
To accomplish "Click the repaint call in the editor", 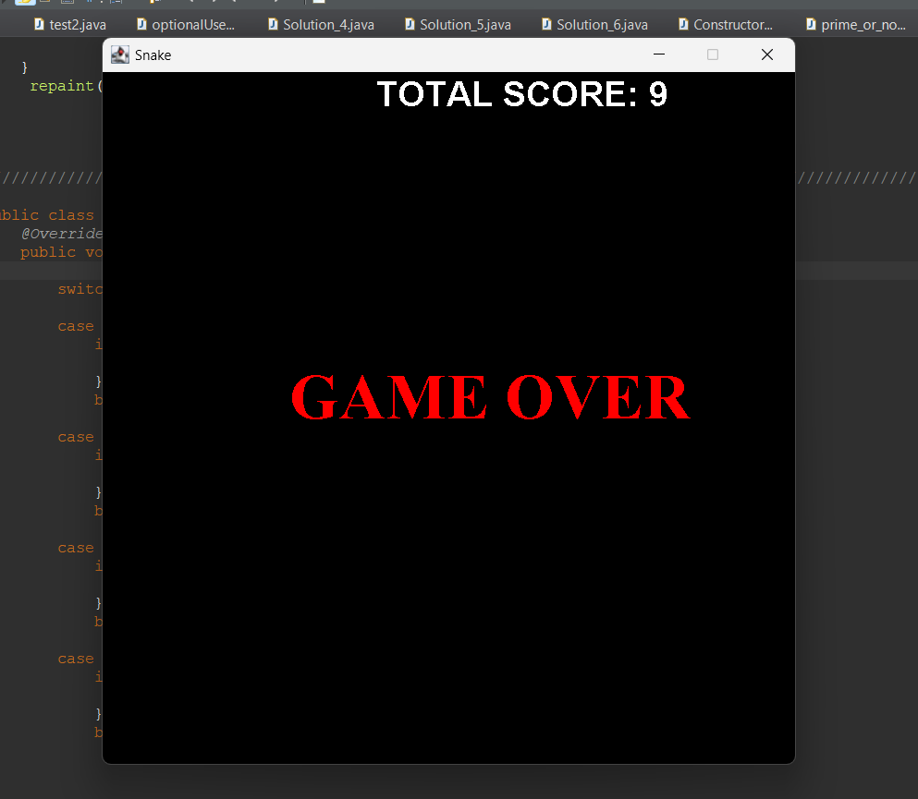I will [62, 85].
